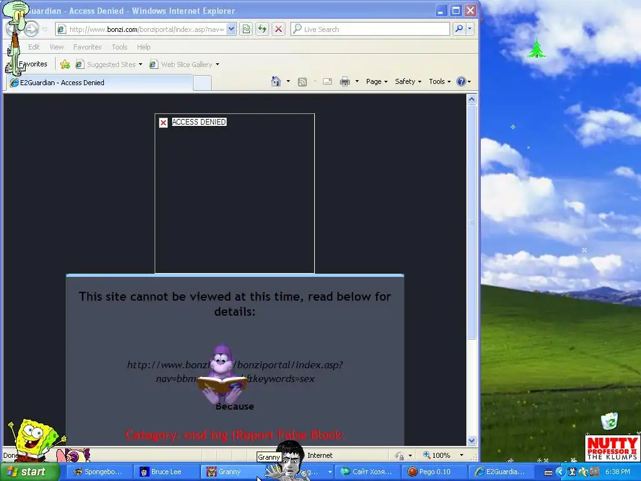
Task: Click the blue Help question mark icon
Action: [x=461, y=81]
